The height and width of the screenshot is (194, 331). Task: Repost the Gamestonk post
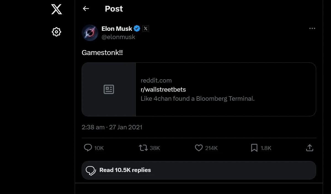143,148
